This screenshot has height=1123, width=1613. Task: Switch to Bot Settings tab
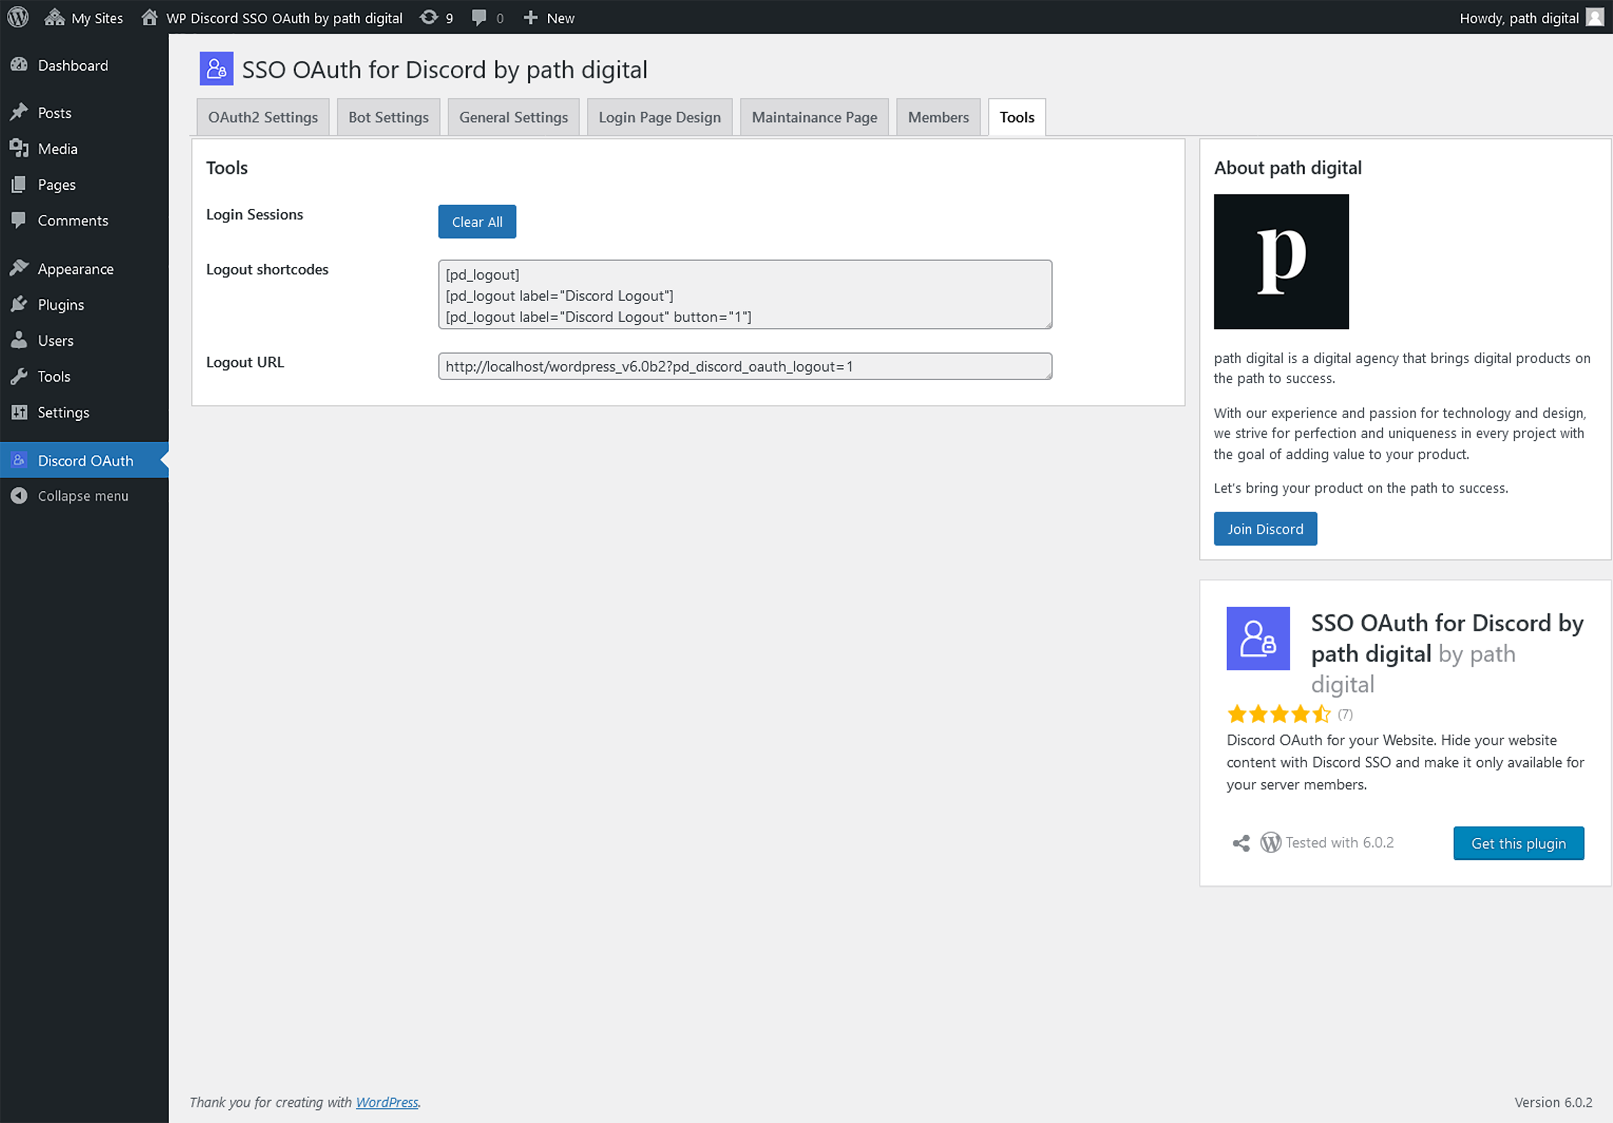[388, 118]
